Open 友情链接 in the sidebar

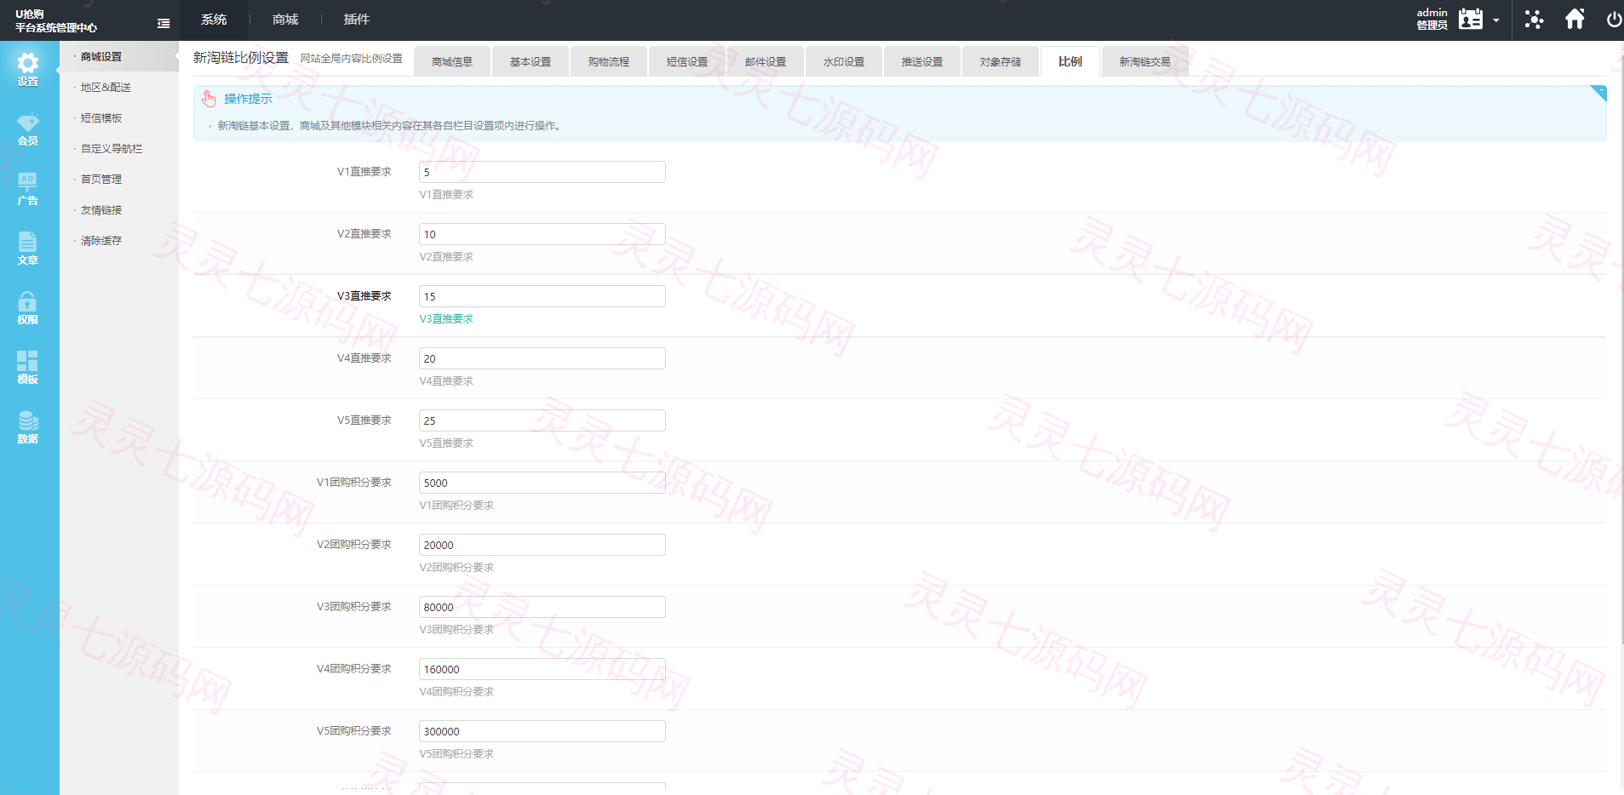[x=101, y=210]
